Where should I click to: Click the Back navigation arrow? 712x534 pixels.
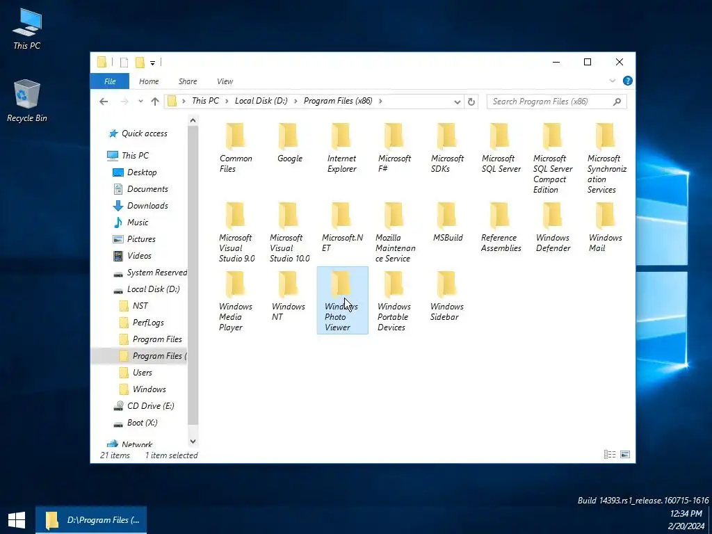pos(104,102)
